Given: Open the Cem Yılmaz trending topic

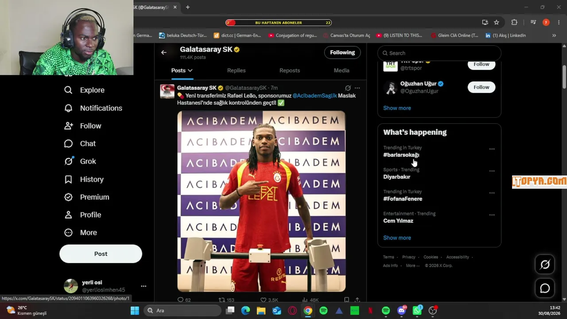Looking at the screenshot, I should click(x=398, y=221).
